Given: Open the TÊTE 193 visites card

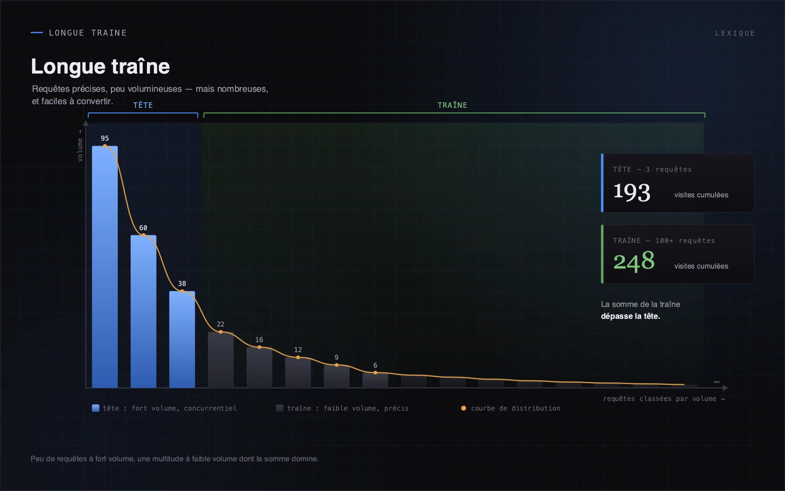Looking at the screenshot, I should coord(678,183).
